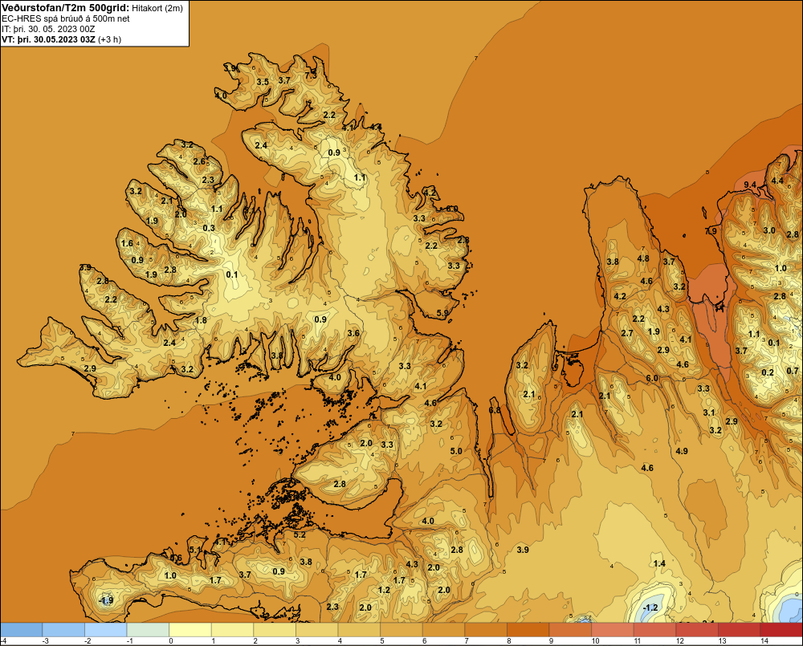Screen dimensions: 803x646
Task: Click the legend tick label 10
Action: (x=596, y=641)
